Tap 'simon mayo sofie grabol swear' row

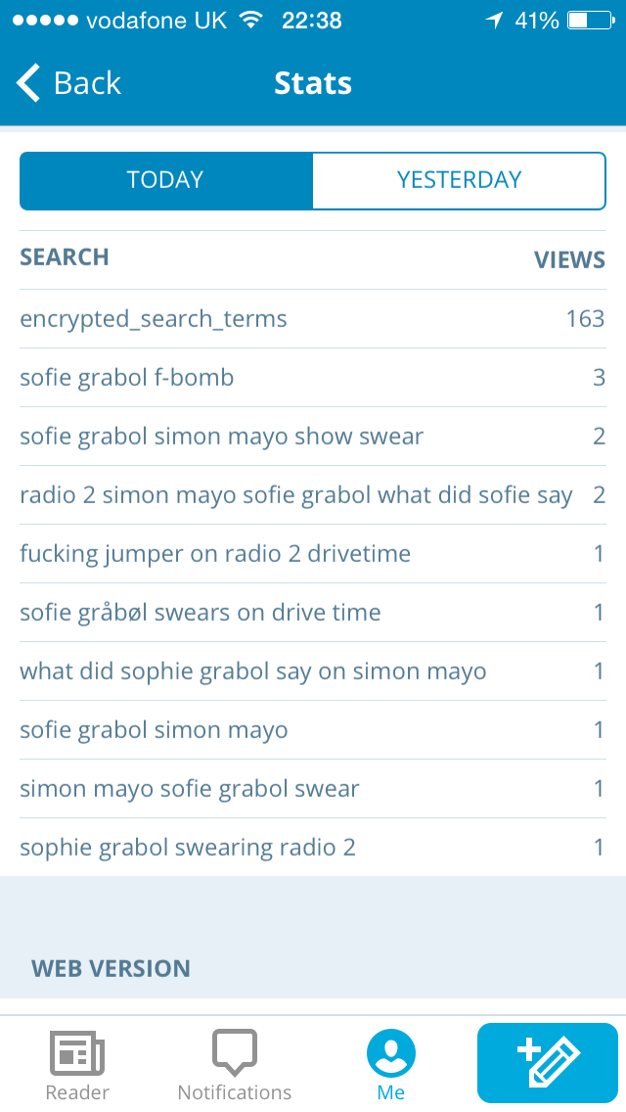pyautogui.click(x=190, y=789)
